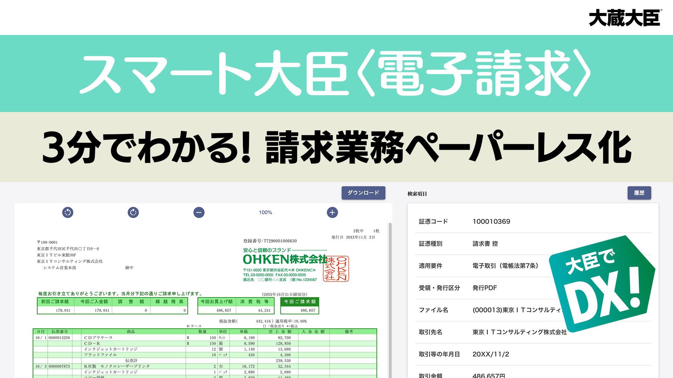Click the OHKEN株式会社 company name on invoice

(285, 259)
